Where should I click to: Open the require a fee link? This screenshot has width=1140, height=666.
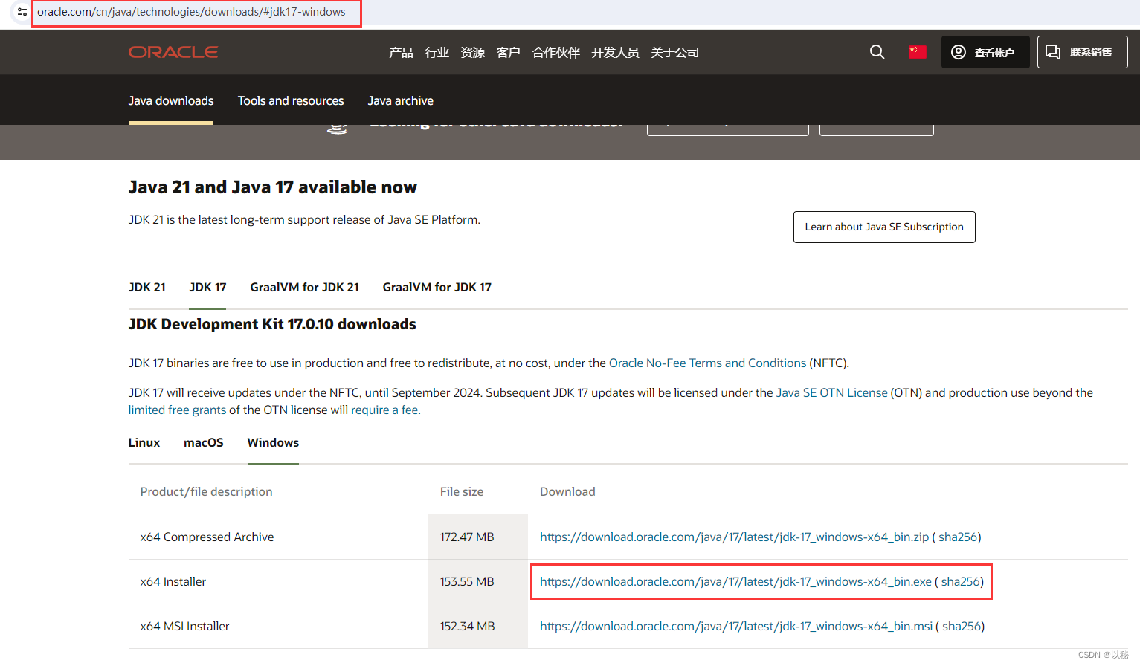(384, 410)
